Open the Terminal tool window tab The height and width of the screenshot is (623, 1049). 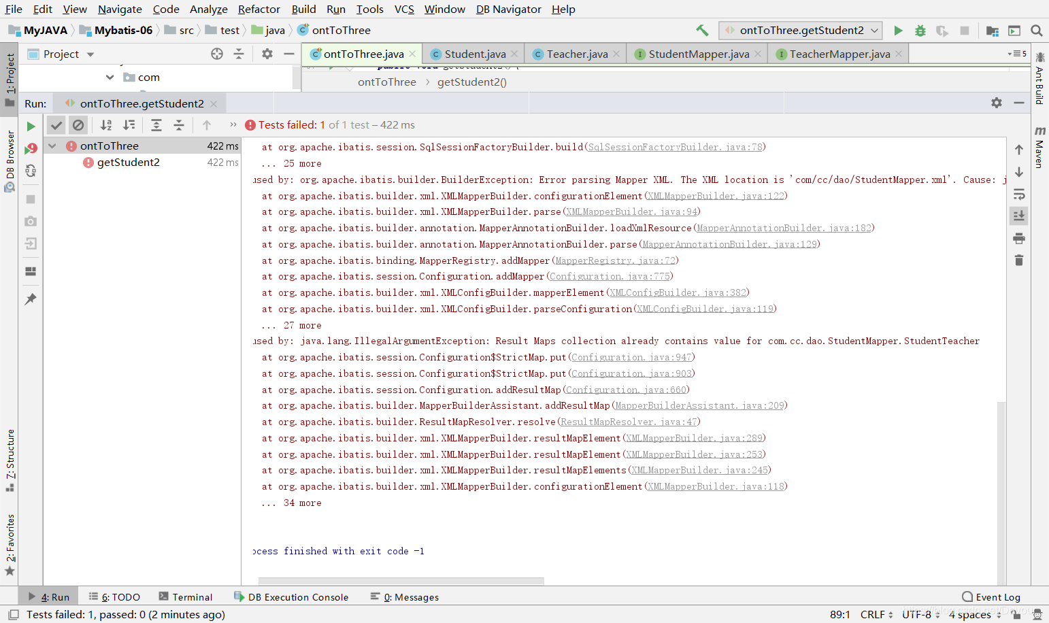click(x=186, y=597)
